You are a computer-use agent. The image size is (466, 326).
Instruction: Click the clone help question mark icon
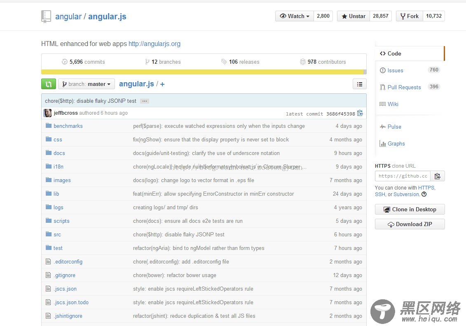(x=424, y=194)
